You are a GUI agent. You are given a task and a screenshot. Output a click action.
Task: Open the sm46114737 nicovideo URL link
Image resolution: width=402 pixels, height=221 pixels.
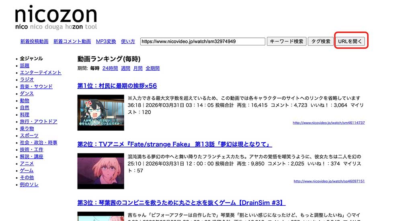(328, 123)
